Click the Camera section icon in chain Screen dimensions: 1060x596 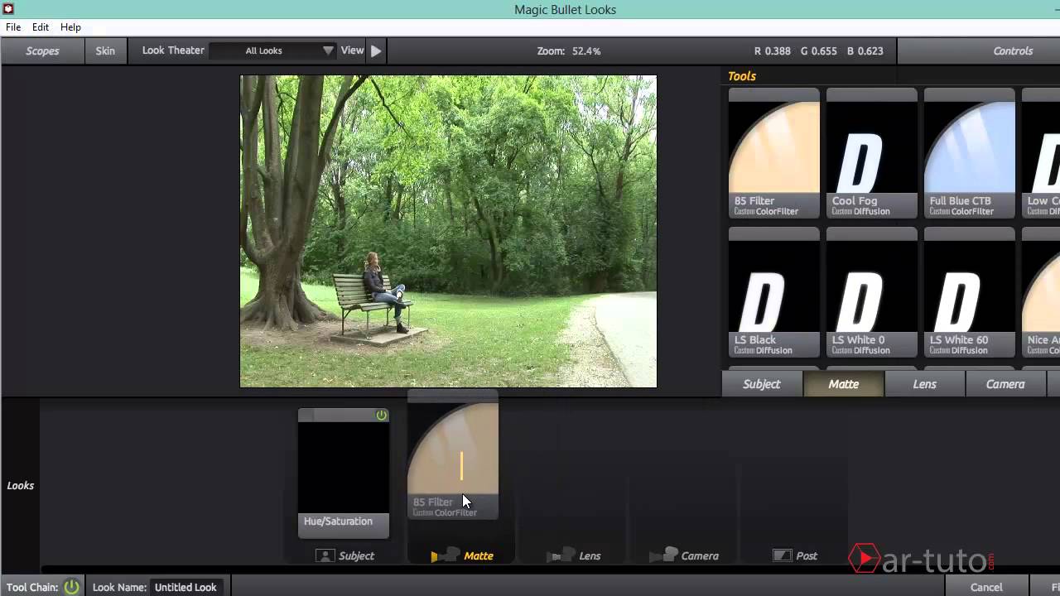click(x=664, y=556)
